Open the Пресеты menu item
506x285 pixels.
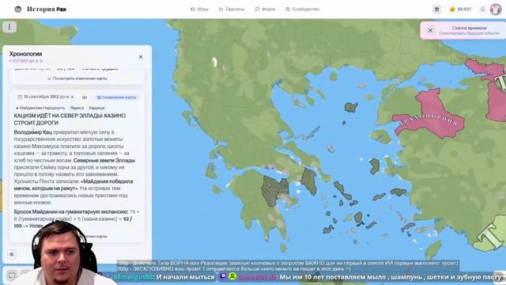point(232,9)
